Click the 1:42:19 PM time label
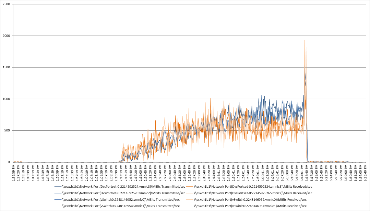 pyautogui.click(x=34, y=173)
